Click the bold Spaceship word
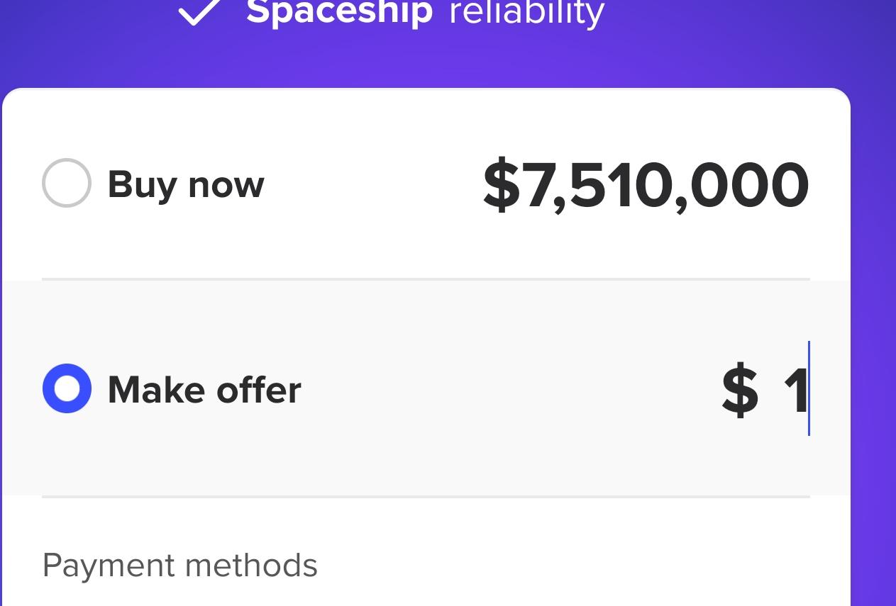The image size is (896, 606). point(339,11)
